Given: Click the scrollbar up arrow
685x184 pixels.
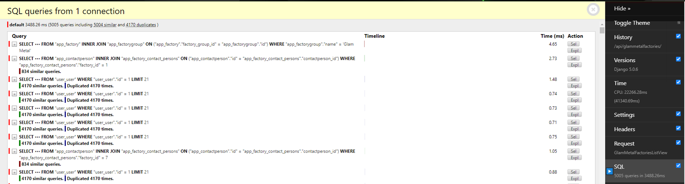Looking at the screenshot, I should tap(602, 24).
